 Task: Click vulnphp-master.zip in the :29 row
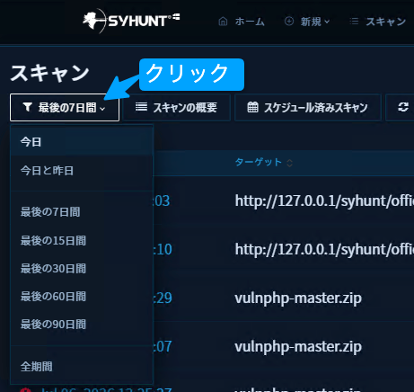[298, 298]
